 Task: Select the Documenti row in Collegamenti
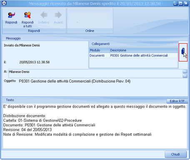click(133, 55)
